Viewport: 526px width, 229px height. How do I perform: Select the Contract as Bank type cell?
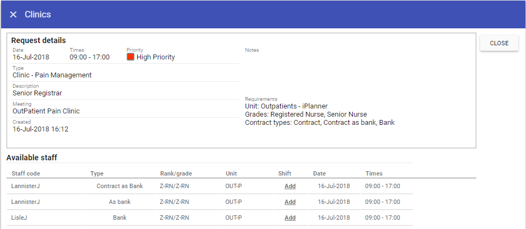pos(120,186)
